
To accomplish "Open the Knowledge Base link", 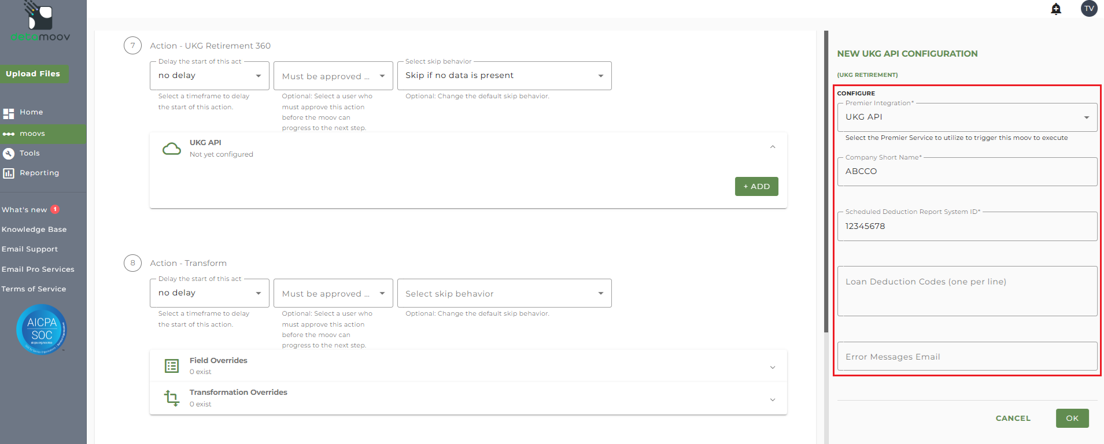I will [x=34, y=230].
